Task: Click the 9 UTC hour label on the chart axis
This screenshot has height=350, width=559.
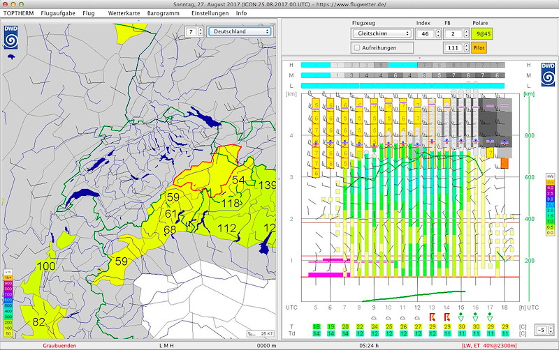Action: [x=374, y=307]
